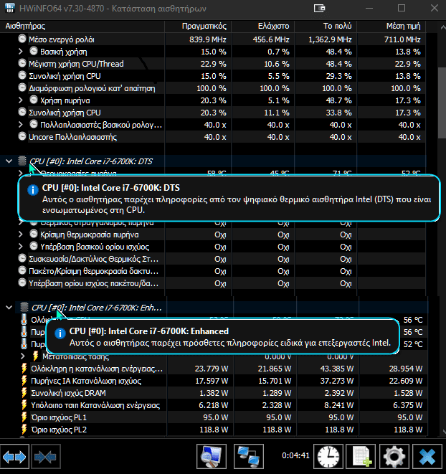Viewport: 446px width, 474px height.
Task: Click the collapse arrows toolbar button
Action: click(x=46, y=457)
